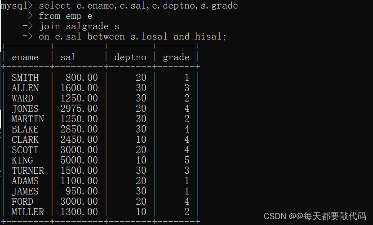Viewport: 373px width, 225px height.
Task: Click the 'deptno' column header
Action: [130, 57]
